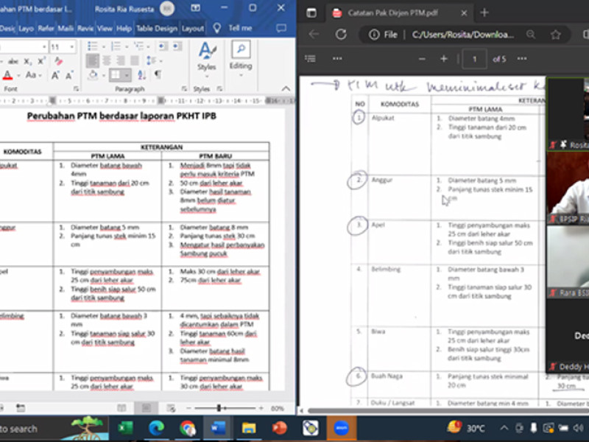589x442 pixels.
Task: Open the PDF table of contents sidebar
Action: pyautogui.click(x=311, y=59)
